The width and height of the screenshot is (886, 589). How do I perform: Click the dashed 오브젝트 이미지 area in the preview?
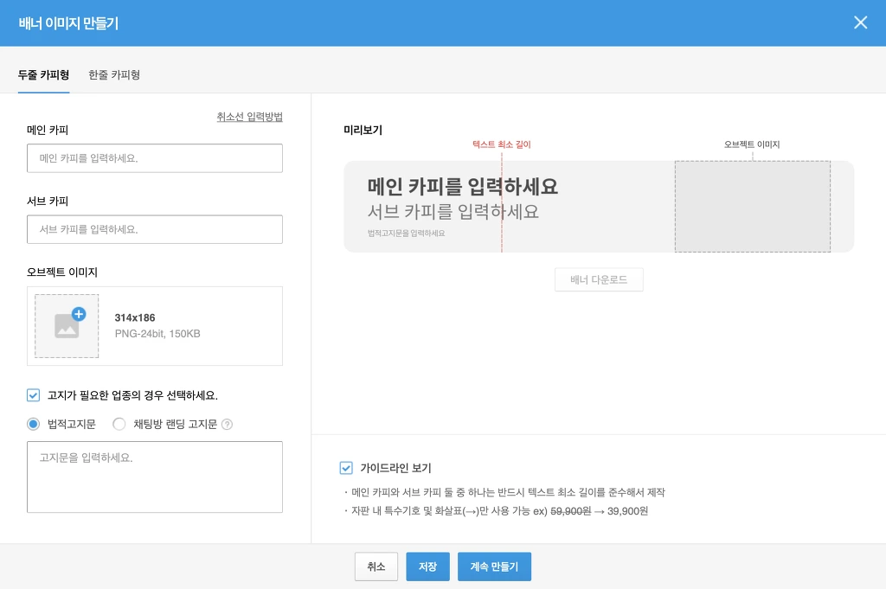(753, 206)
